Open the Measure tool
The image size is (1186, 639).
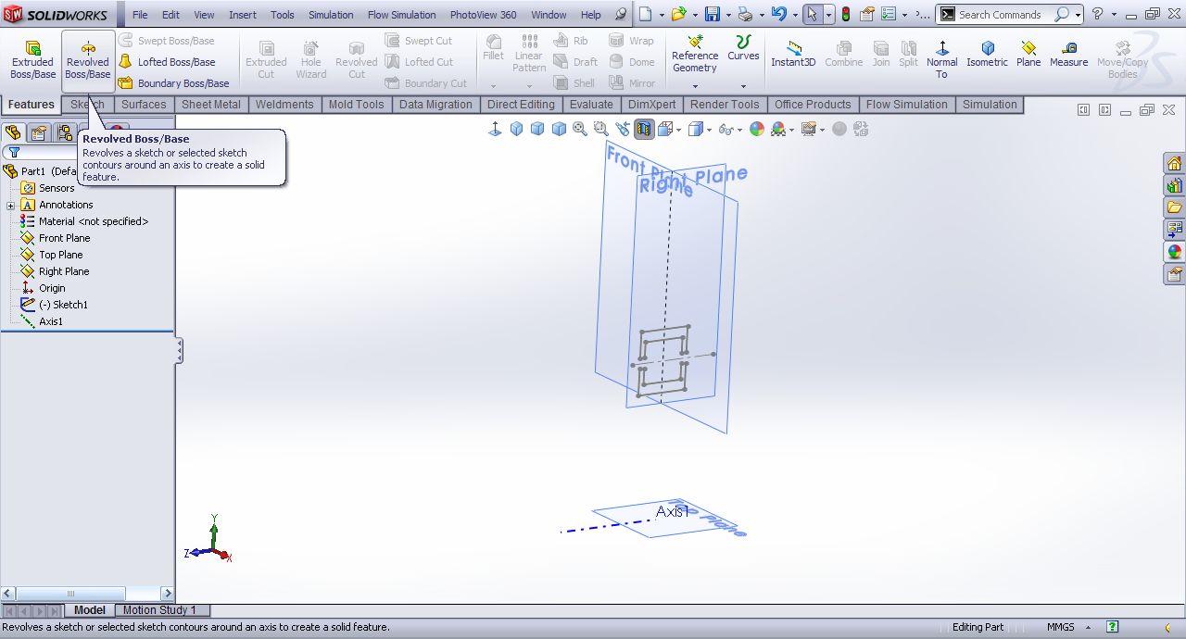(1068, 55)
